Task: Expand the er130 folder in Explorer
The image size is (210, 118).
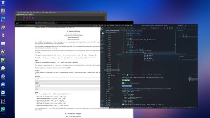Action: tap(109, 55)
